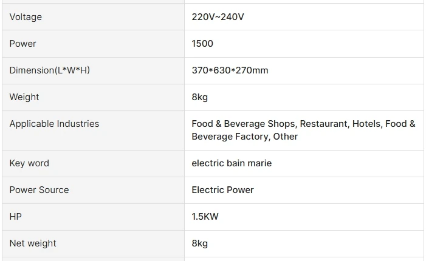This screenshot has height=261, width=426.
Task: Click the Weight label cell
Action: tap(24, 97)
